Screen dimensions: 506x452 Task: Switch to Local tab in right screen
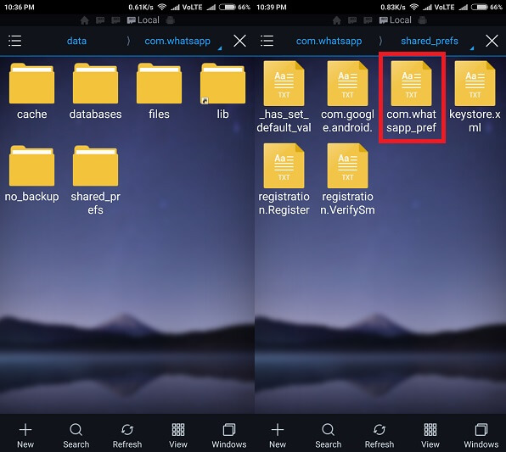(396, 20)
